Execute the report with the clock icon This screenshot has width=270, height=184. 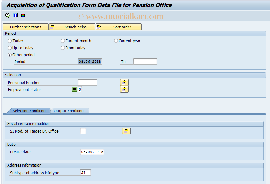pos(7,15)
